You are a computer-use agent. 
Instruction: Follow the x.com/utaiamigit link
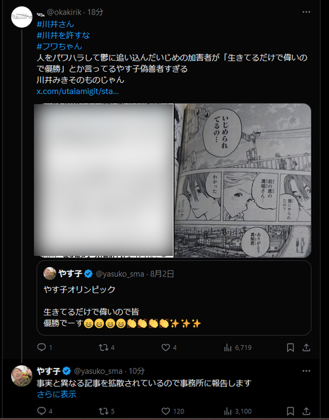[x=78, y=92]
